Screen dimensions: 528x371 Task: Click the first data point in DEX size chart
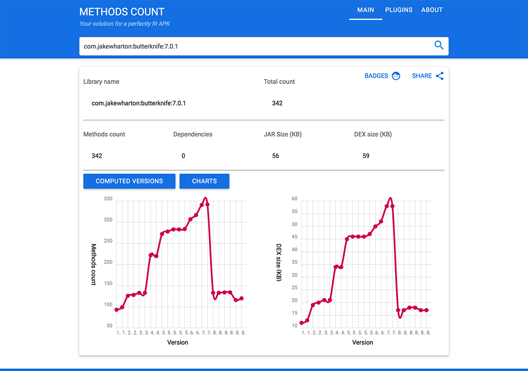click(302, 323)
